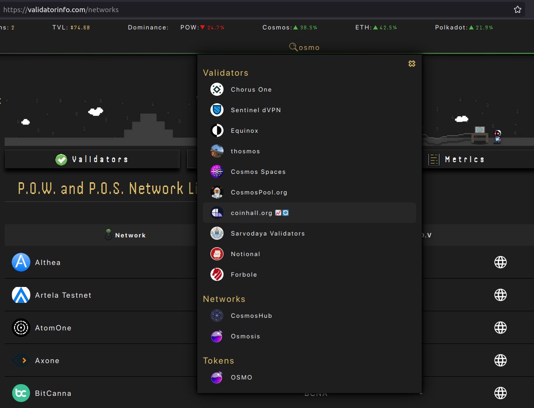
Task: Open the globe link in Axone row
Action: pos(500,360)
